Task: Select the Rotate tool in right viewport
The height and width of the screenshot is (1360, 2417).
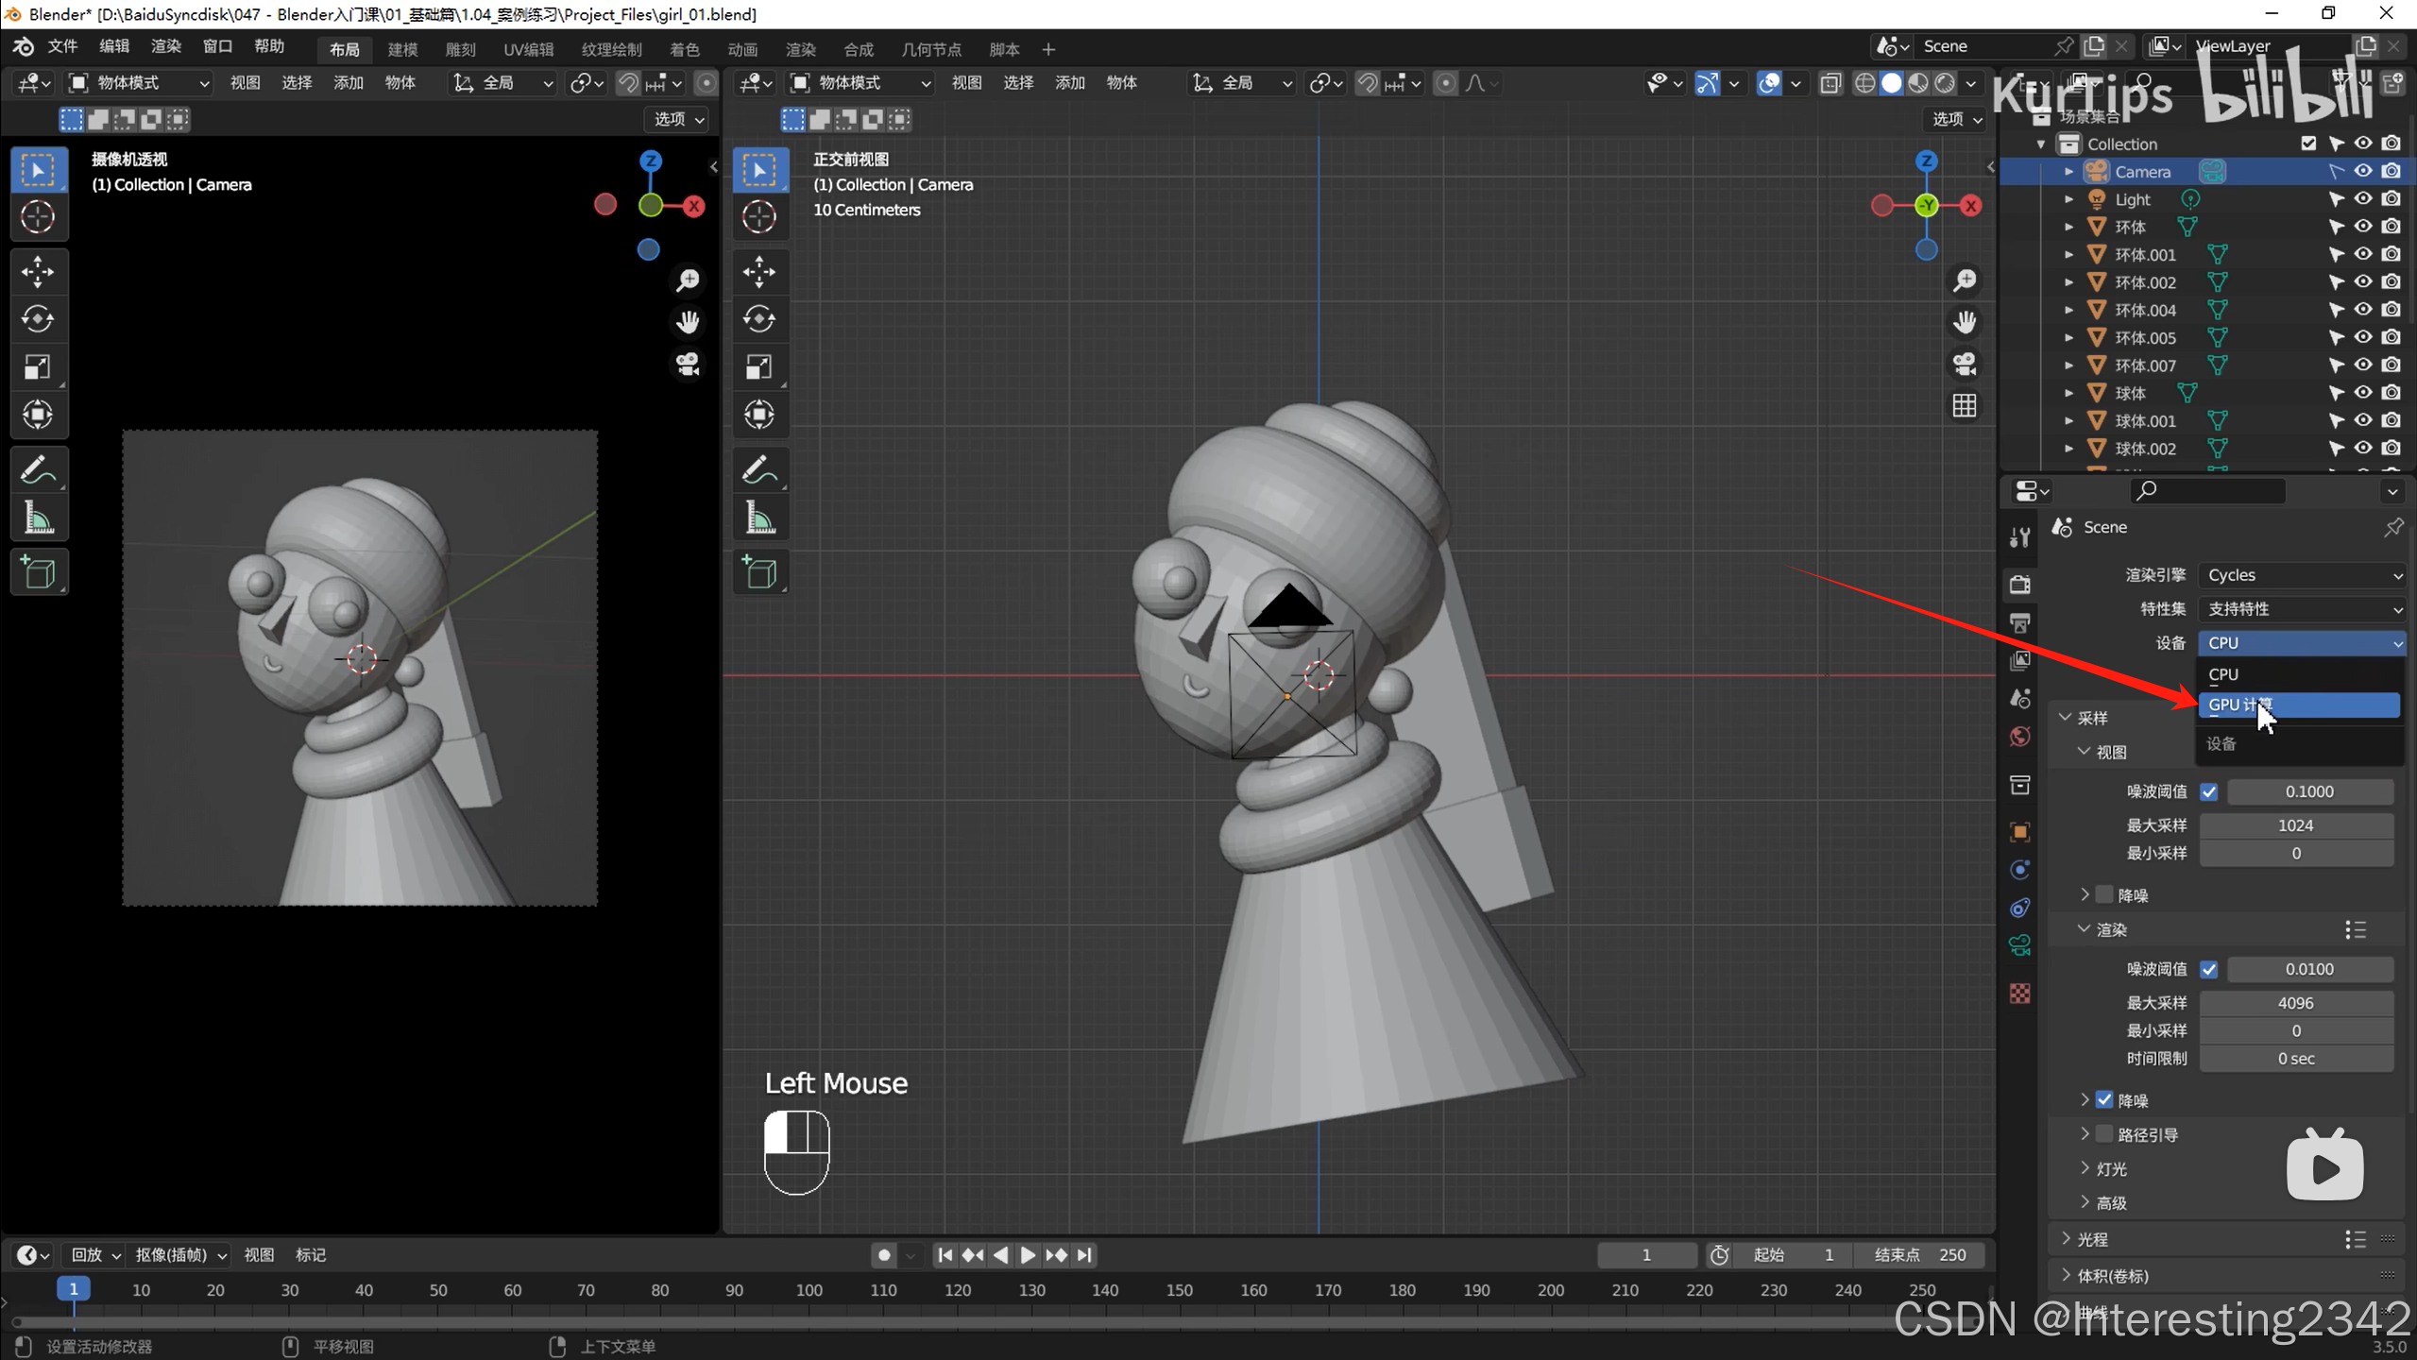Action: click(759, 319)
